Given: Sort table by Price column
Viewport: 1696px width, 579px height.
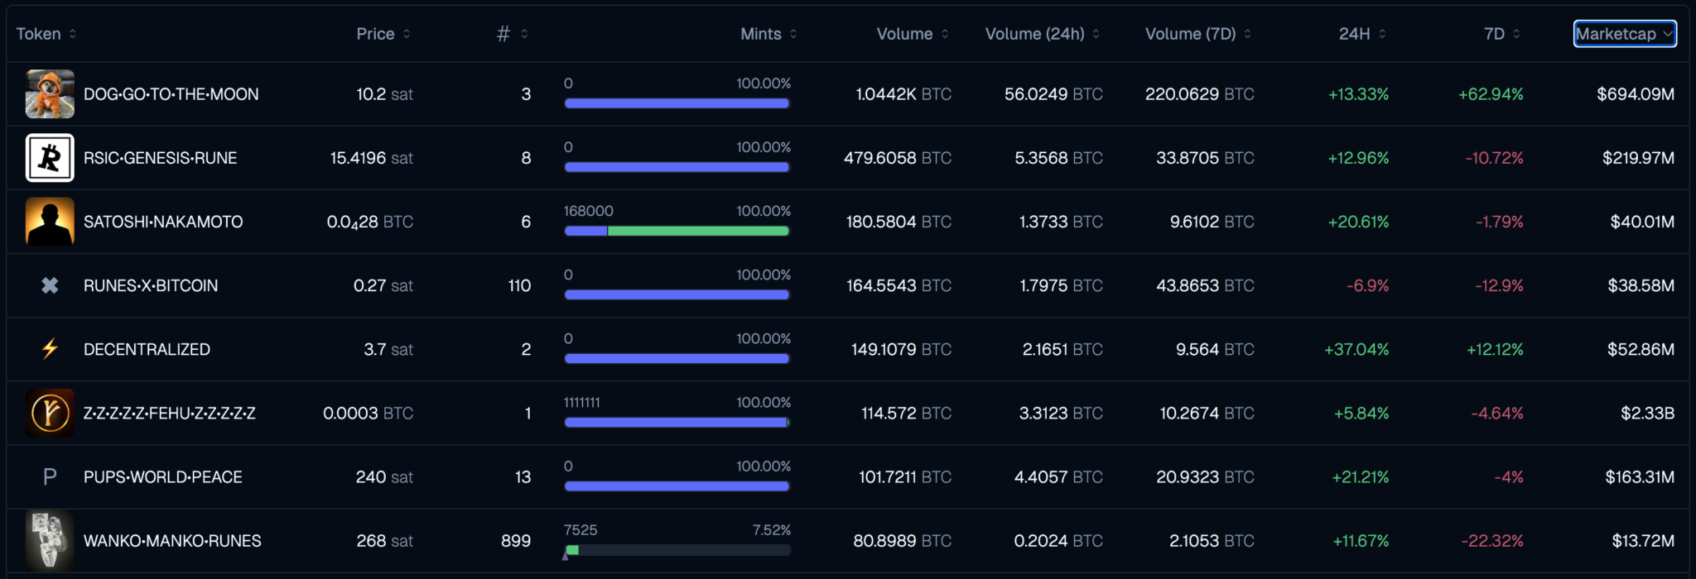Looking at the screenshot, I should pyautogui.click(x=383, y=34).
